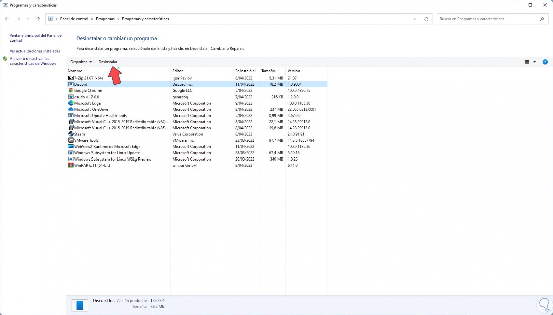Expand the breadcrumb arrow after Programas
Image resolution: width=553 pixels, height=315 pixels.
118,19
